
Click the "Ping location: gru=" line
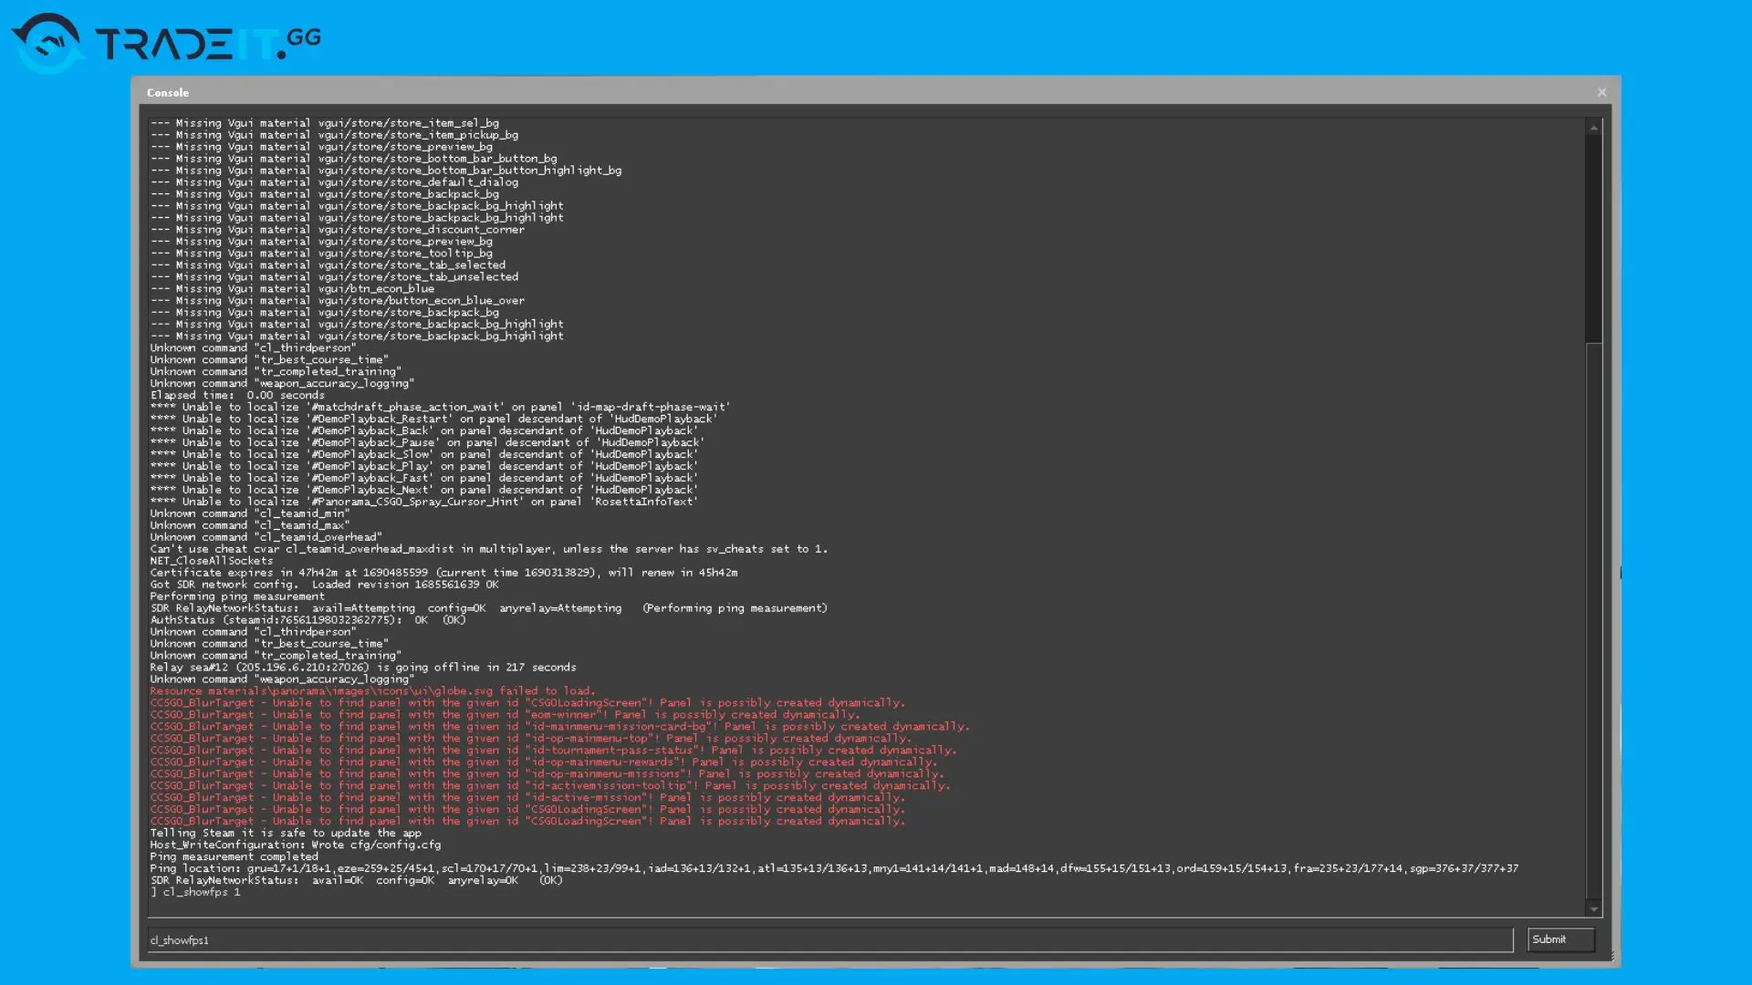[x=834, y=868]
